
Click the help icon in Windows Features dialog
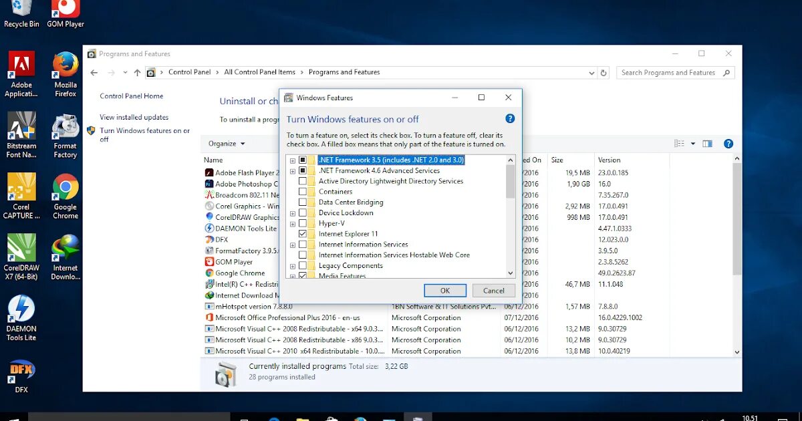[510, 118]
